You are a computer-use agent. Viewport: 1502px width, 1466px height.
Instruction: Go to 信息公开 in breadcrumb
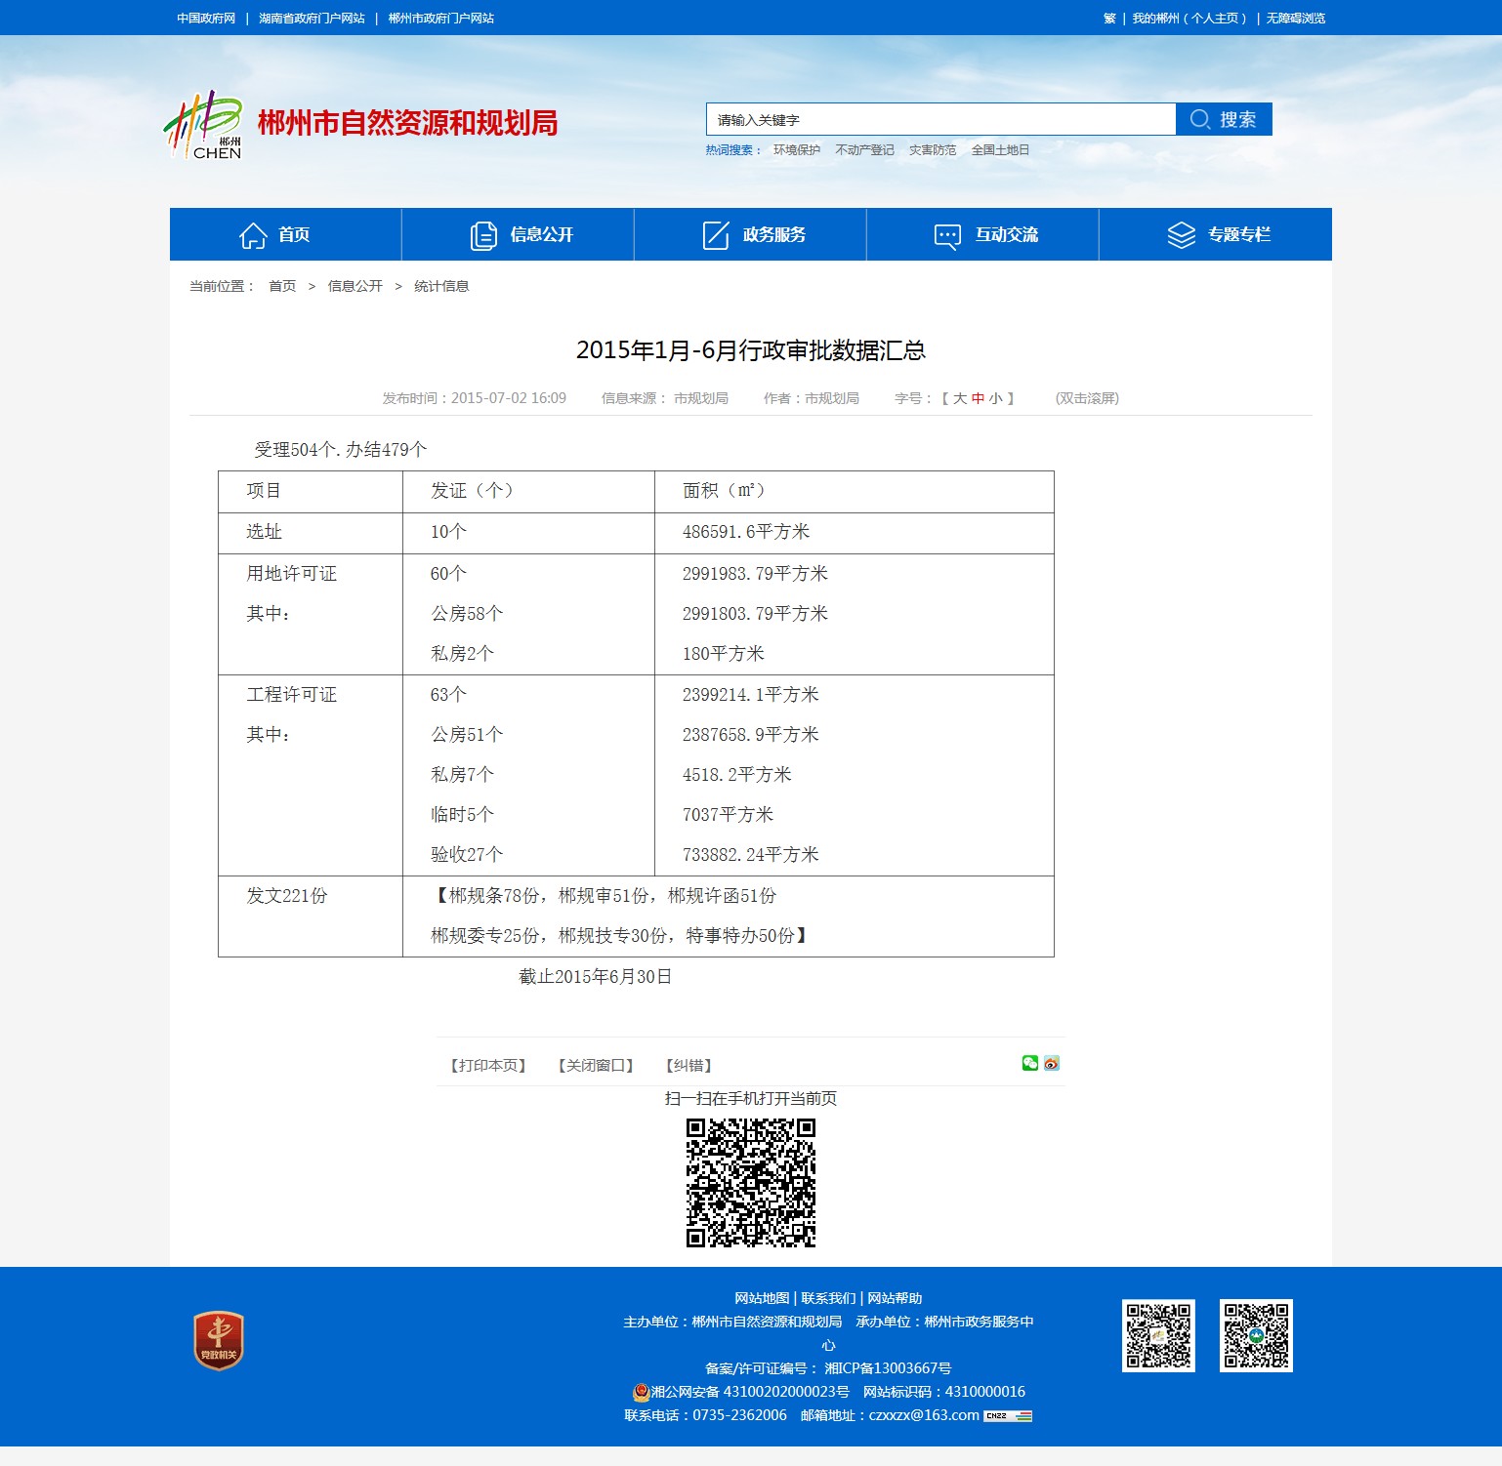click(355, 286)
